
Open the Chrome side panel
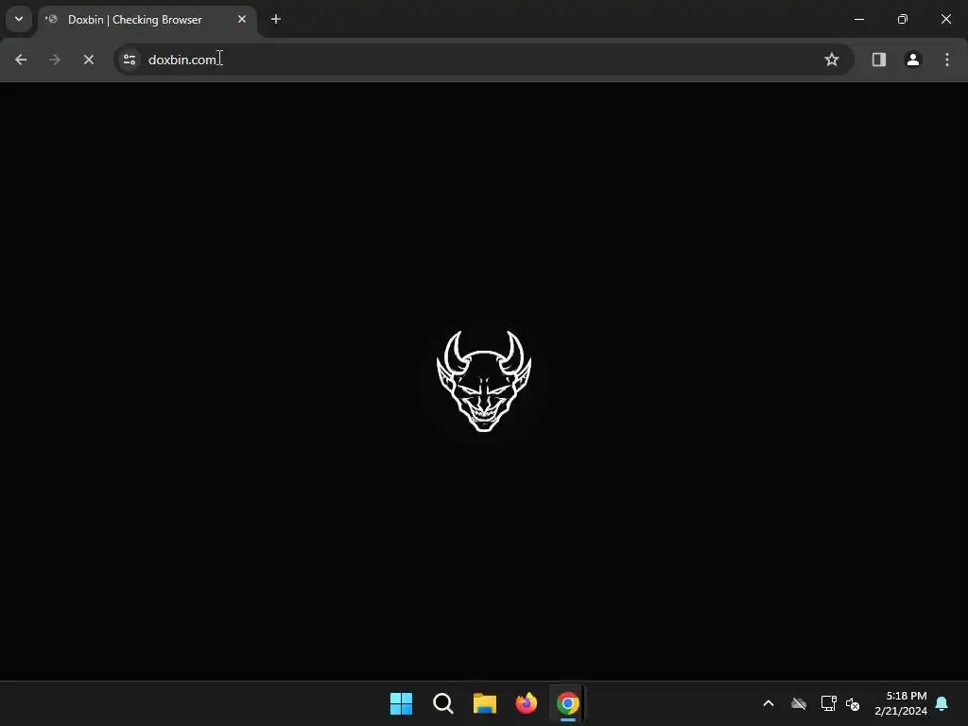pos(878,60)
